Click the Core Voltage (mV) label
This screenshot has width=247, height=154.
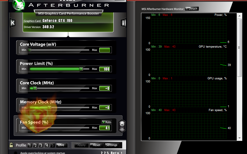(38, 44)
